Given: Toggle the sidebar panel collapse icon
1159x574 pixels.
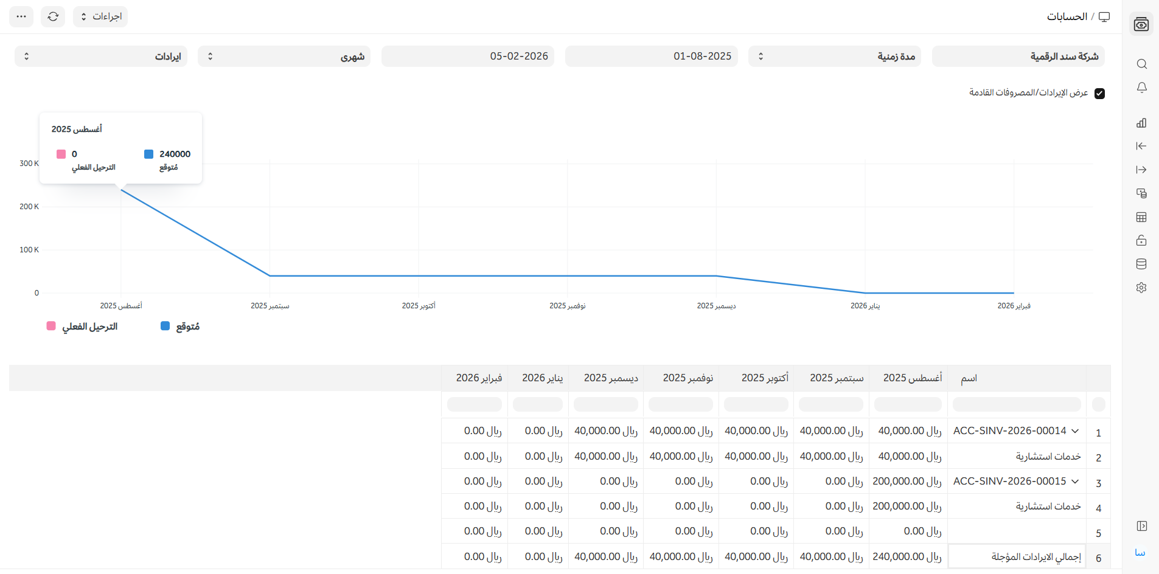Looking at the screenshot, I should [1141, 526].
